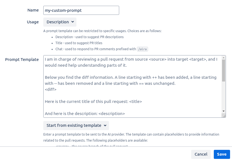Click the Prompt Template scrollbar thumb

click(x=223, y=70)
